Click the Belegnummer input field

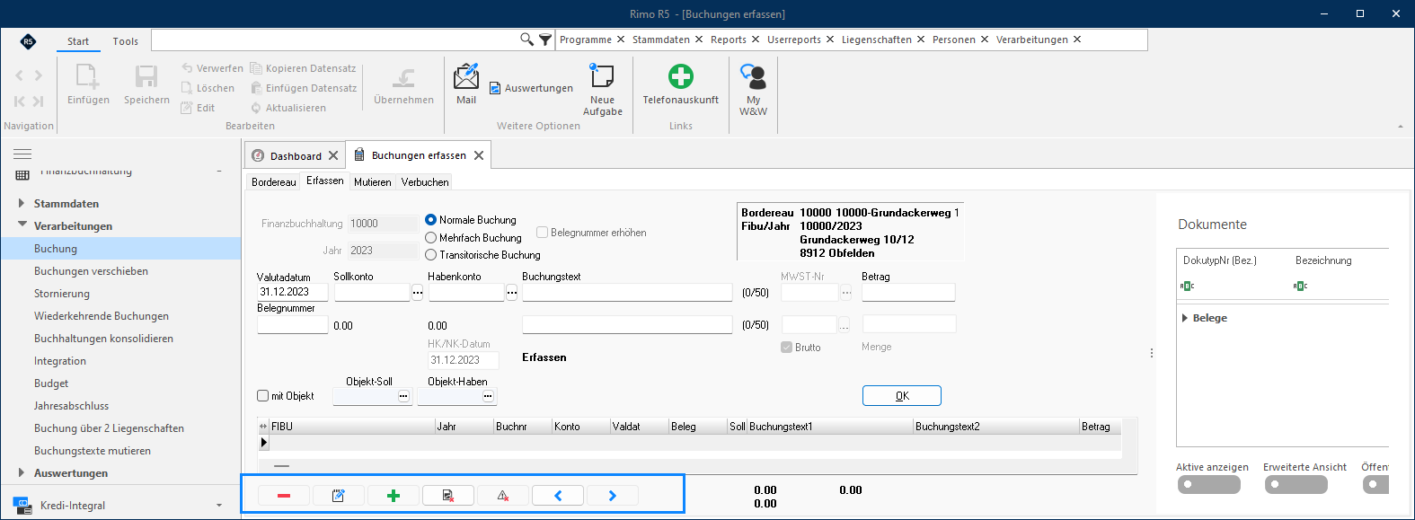click(292, 324)
